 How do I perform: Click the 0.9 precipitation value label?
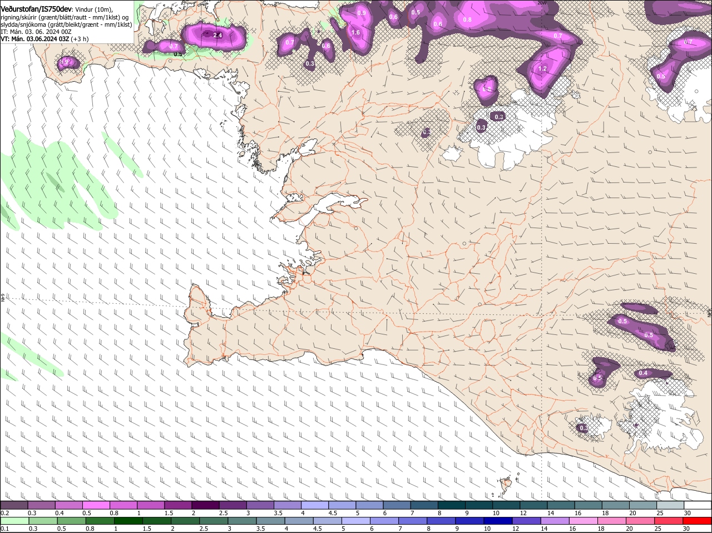click(x=362, y=13)
